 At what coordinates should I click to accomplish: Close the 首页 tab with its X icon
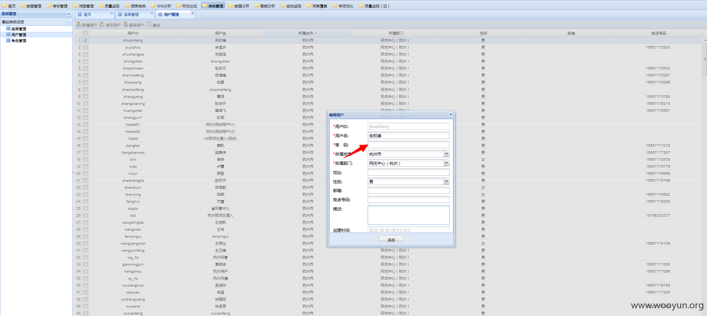[112, 13]
